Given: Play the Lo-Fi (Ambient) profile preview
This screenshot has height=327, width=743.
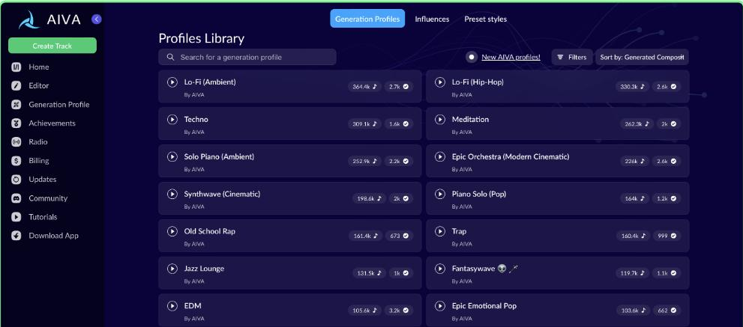Looking at the screenshot, I should point(172,82).
